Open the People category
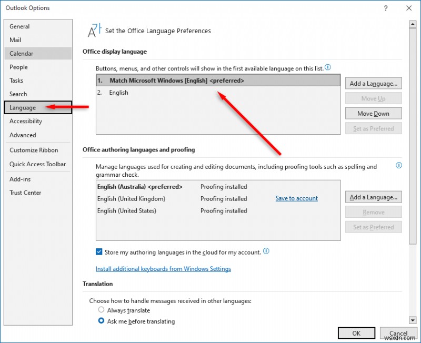The height and width of the screenshot is (343, 421). pos(38,67)
